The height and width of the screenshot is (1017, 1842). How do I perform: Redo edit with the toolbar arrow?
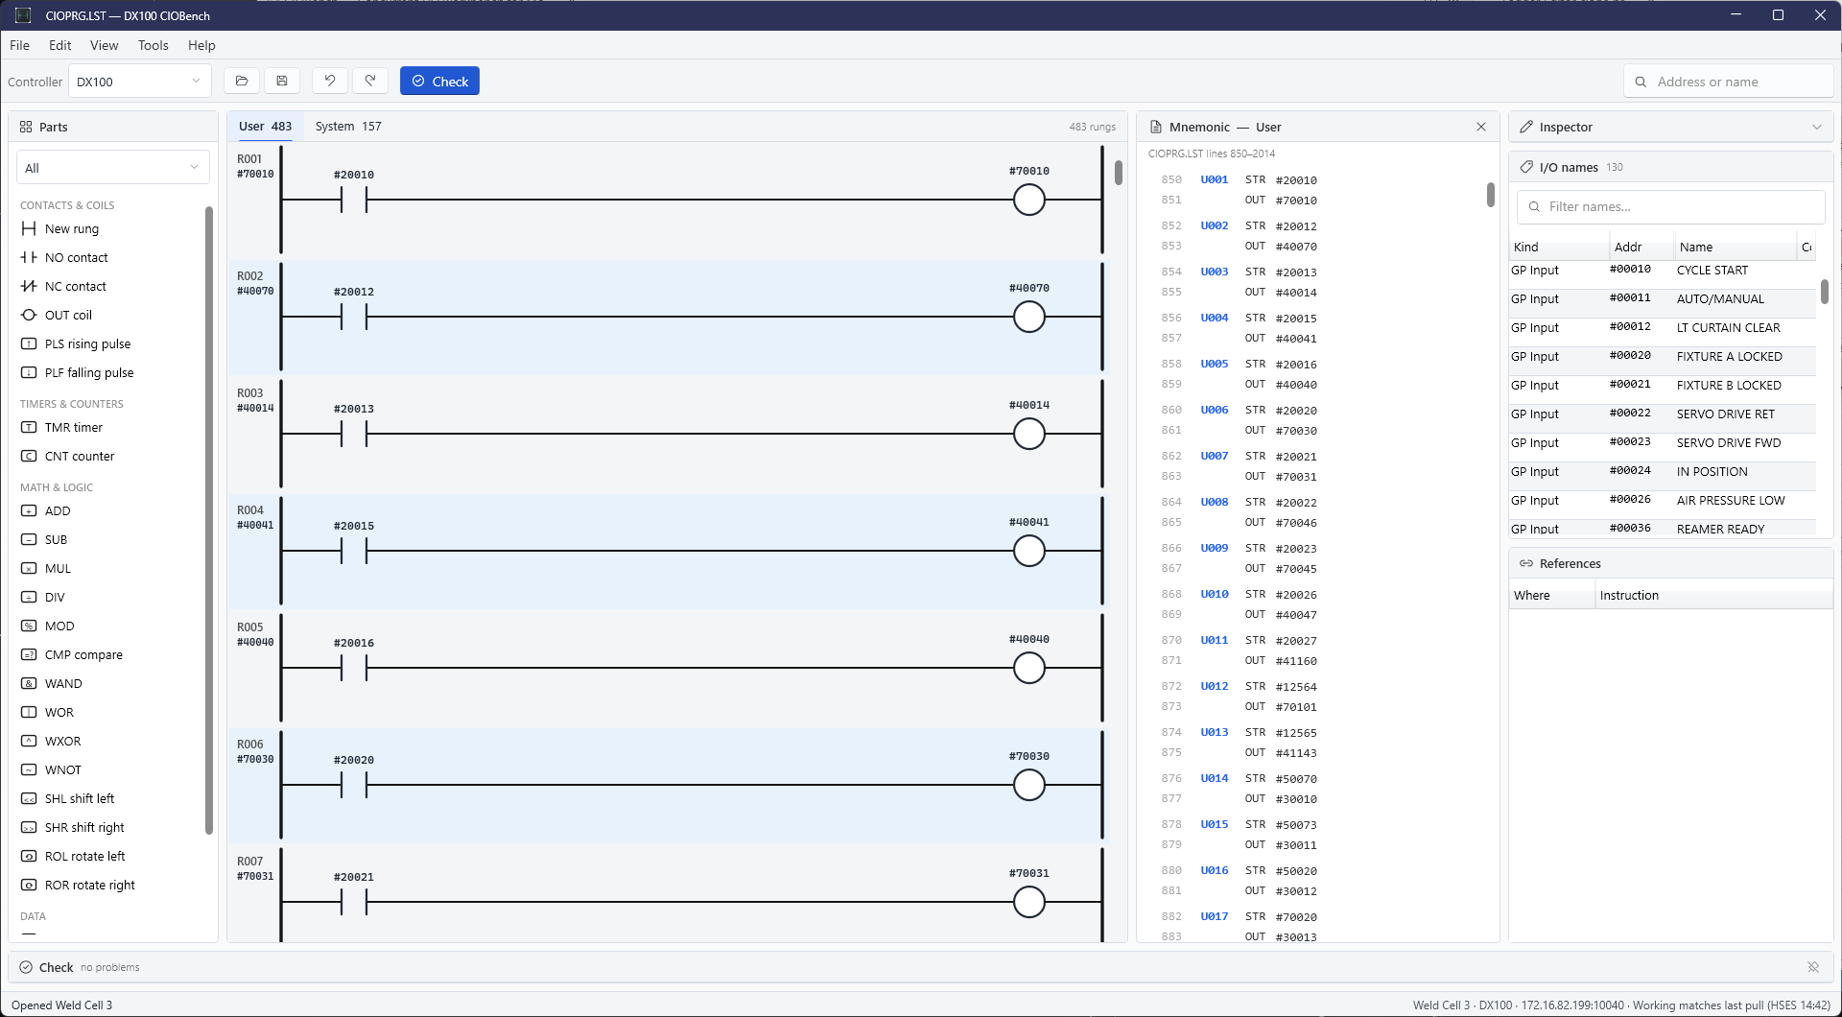point(370,82)
